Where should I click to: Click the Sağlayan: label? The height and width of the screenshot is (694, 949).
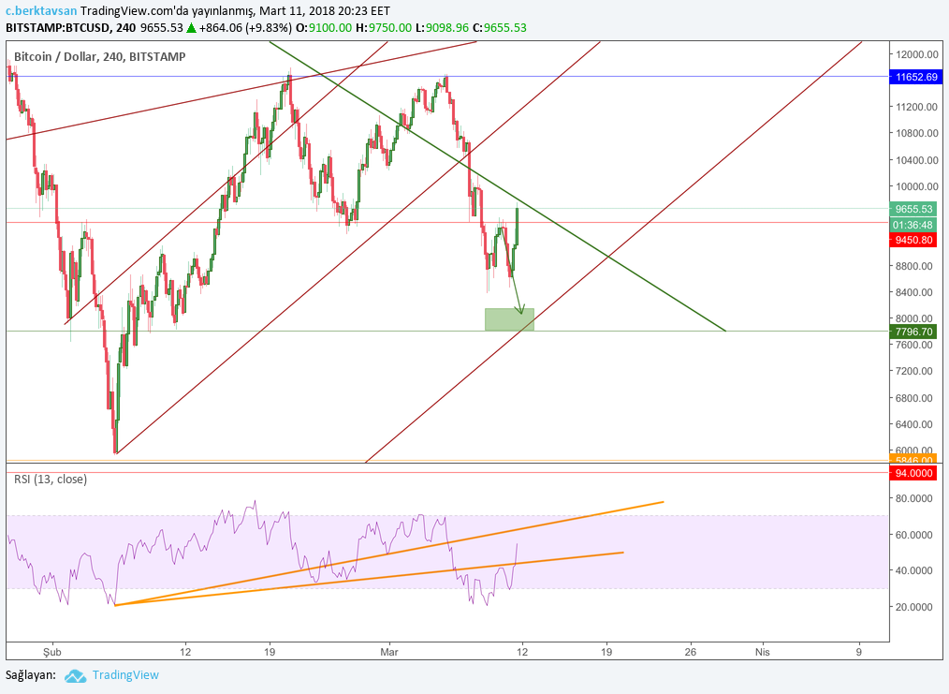point(31,675)
